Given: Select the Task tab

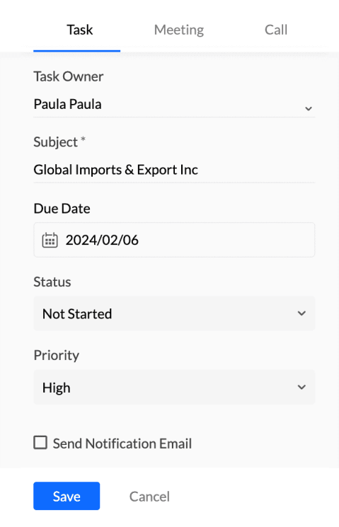Looking at the screenshot, I should point(80,30).
